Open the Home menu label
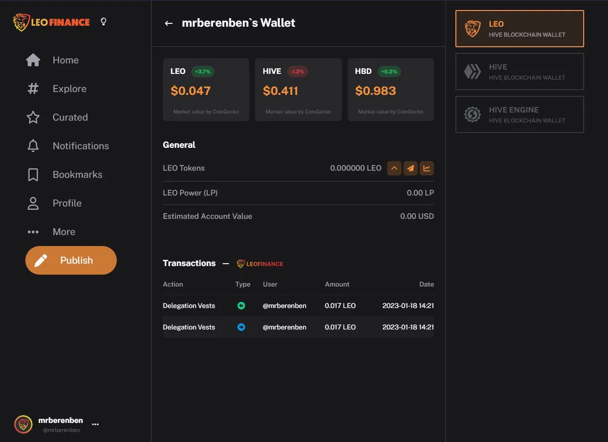The width and height of the screenshot is (608, 442). (66, 60)
